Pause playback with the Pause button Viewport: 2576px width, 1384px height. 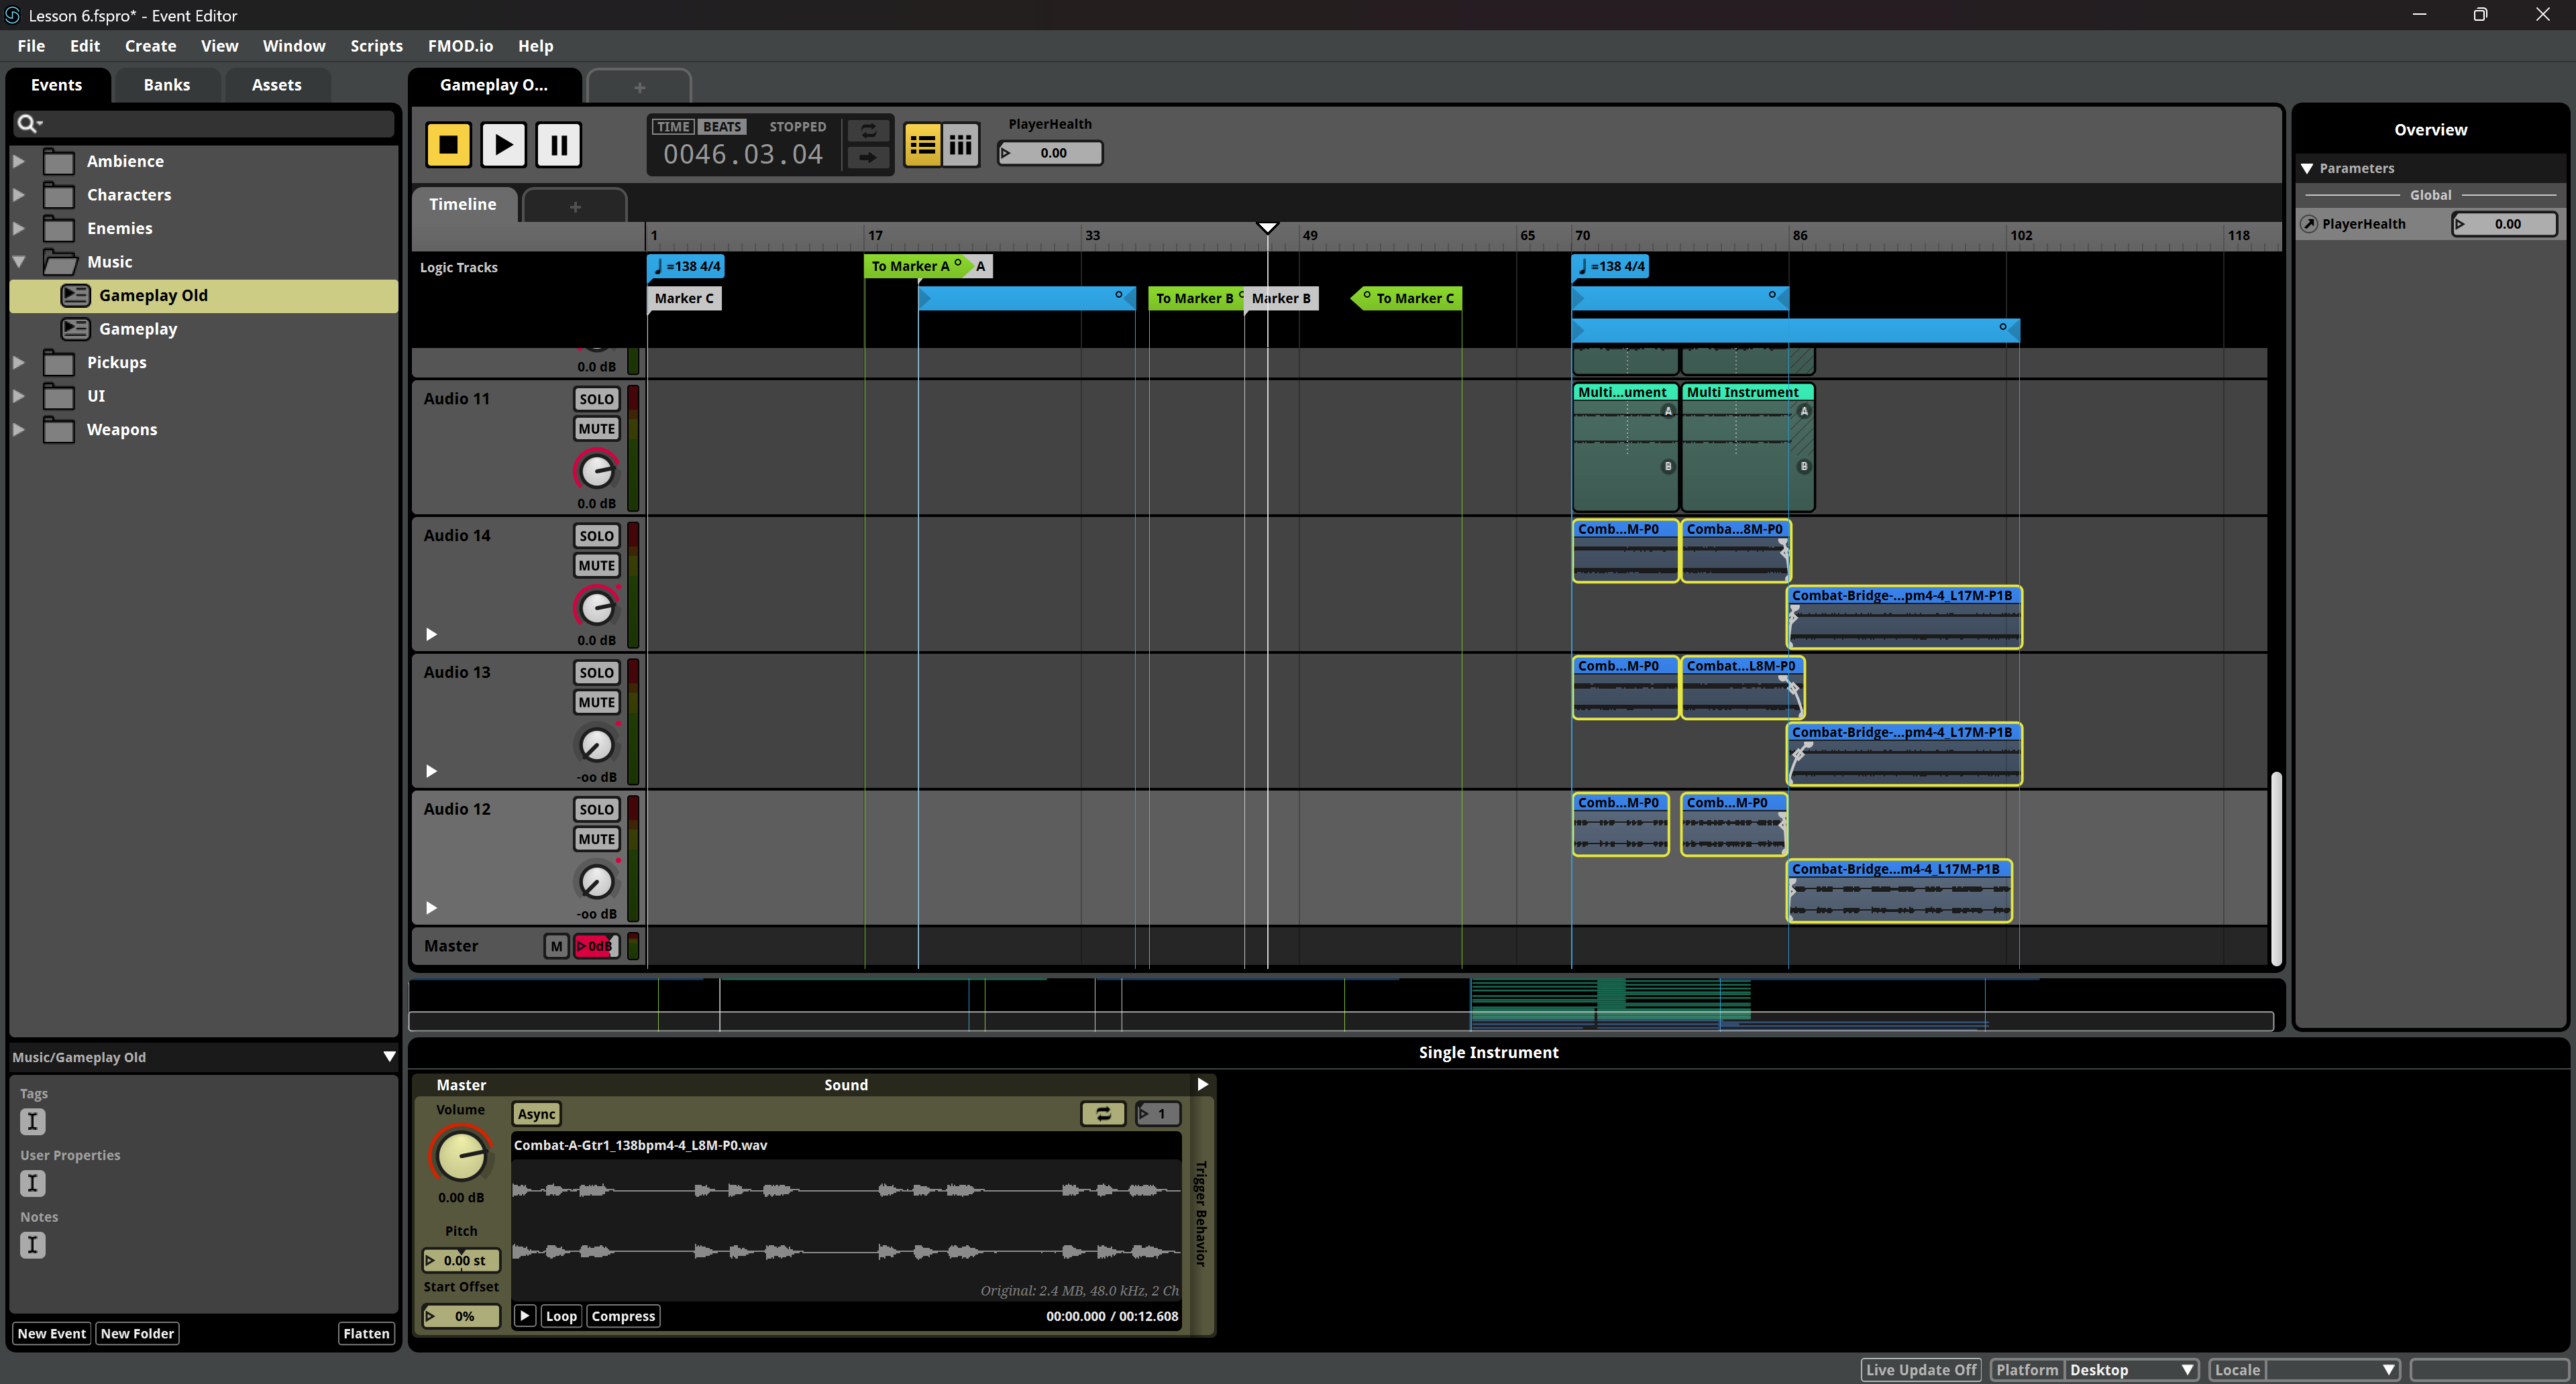[558, 145]
